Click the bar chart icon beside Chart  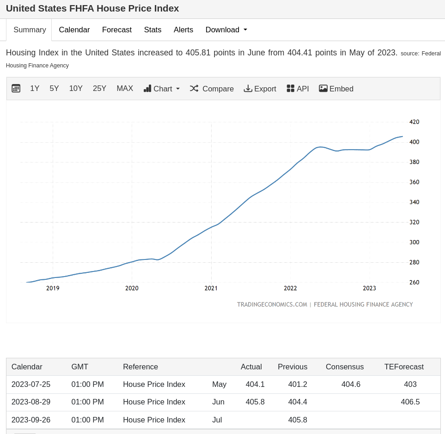pos(147,89)
